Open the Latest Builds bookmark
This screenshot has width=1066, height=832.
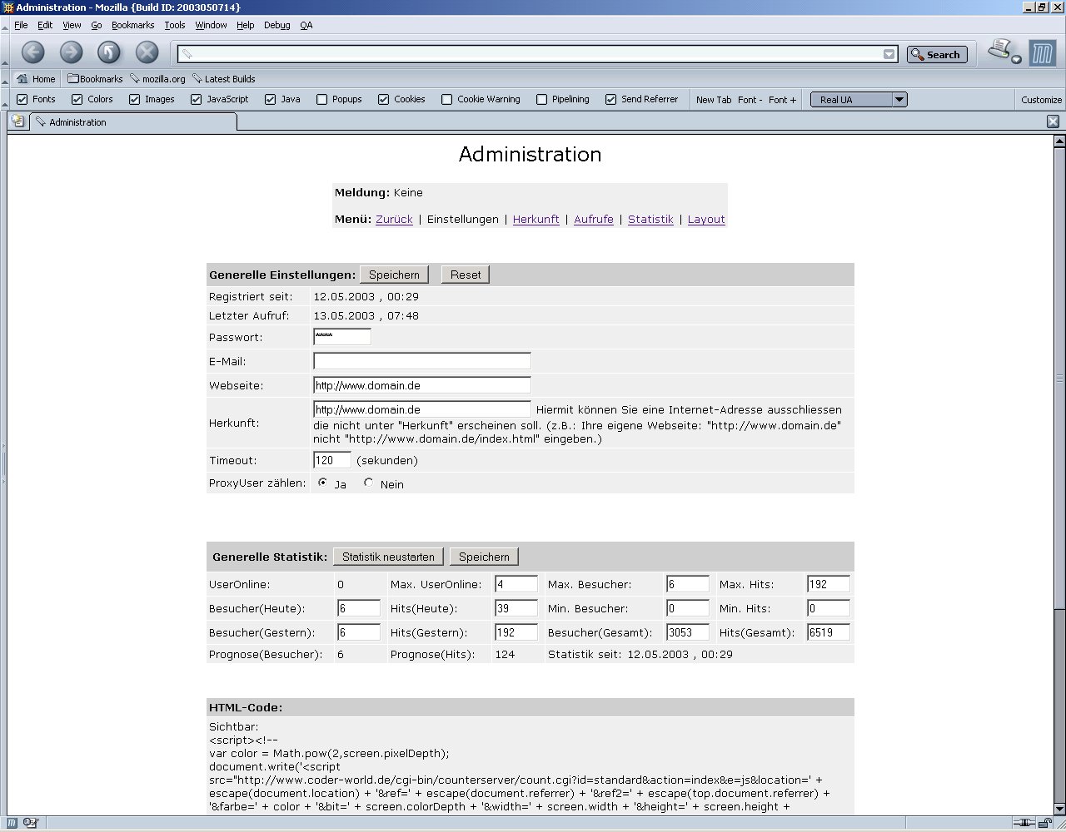click(x=223, y=79)
